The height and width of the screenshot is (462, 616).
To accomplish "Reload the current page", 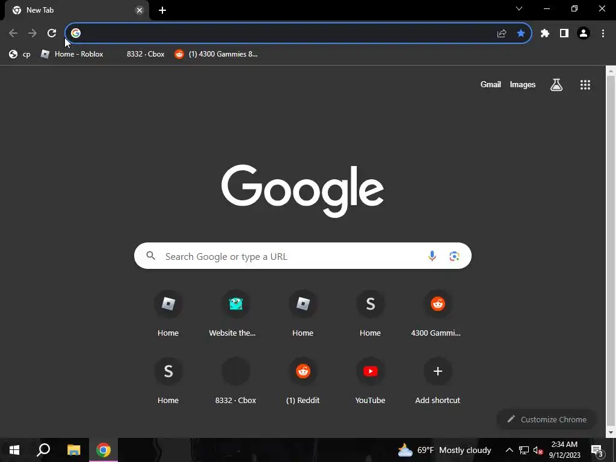I will click(52, 33).
